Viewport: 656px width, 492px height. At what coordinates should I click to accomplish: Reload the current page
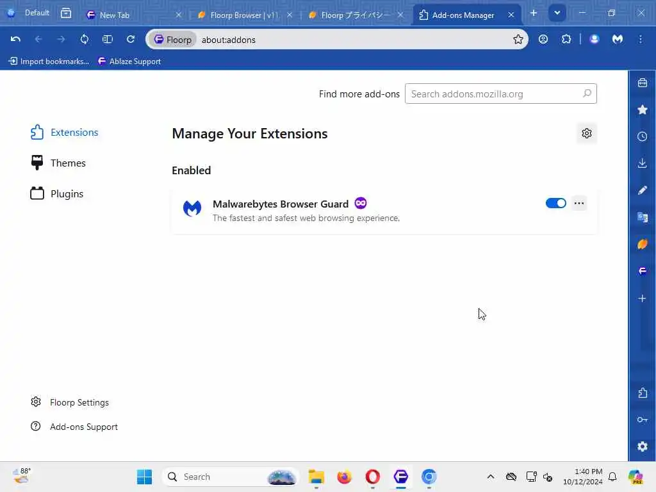coord(131,39)
